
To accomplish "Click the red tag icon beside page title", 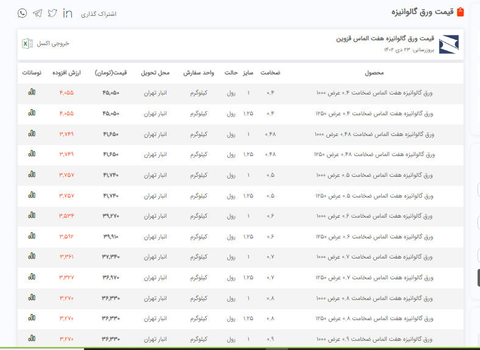I will (460, 12).
